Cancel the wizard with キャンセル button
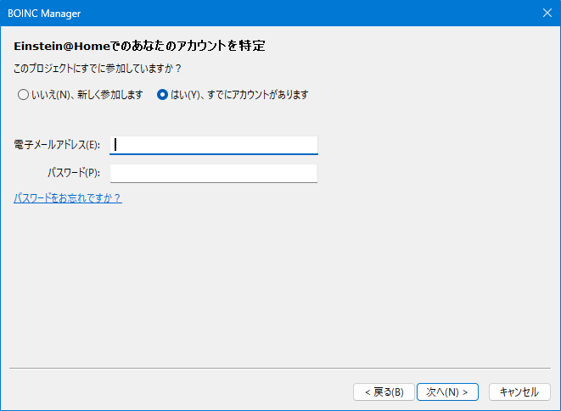 click(x=519, y=392)
